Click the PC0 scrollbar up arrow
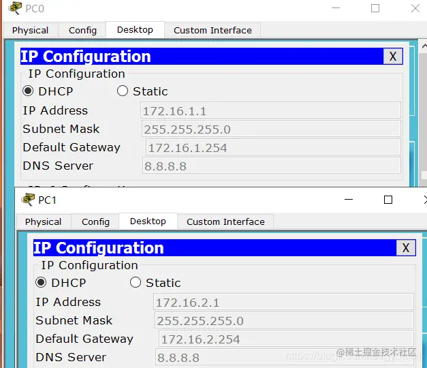 tap(424, 46)
